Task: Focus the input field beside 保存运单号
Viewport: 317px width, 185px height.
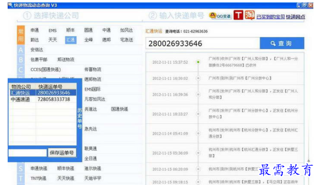Action: [28, 152]
